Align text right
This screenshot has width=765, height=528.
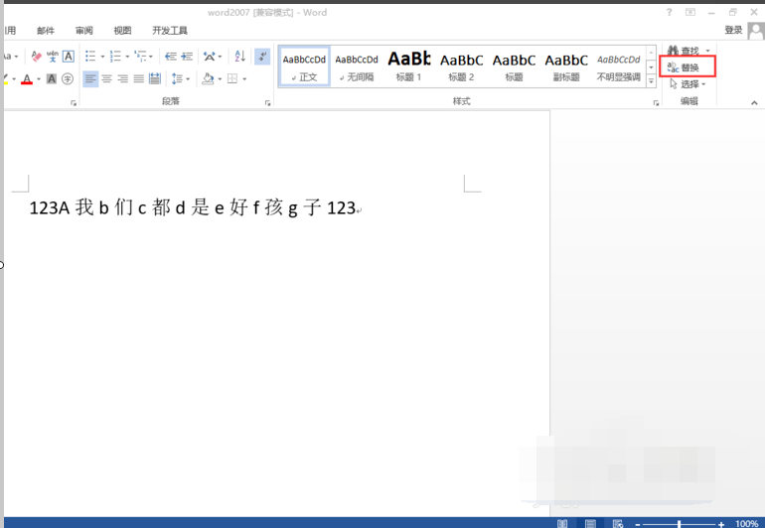(123, 78)
